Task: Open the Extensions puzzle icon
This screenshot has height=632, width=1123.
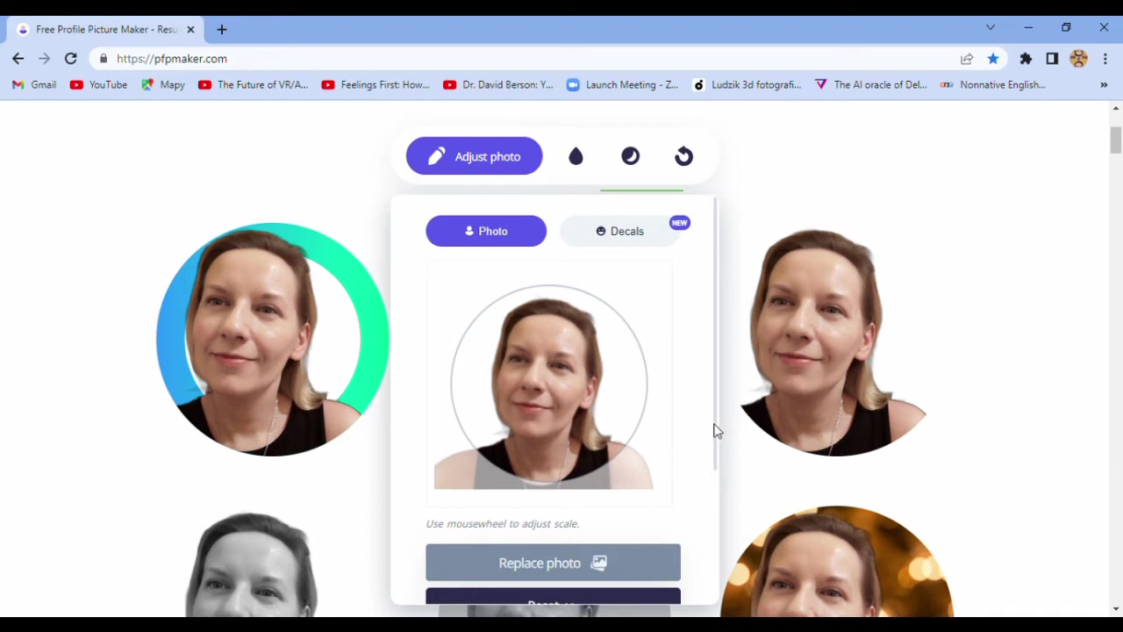Action: pyautogui.click(x=1026, y=59)
